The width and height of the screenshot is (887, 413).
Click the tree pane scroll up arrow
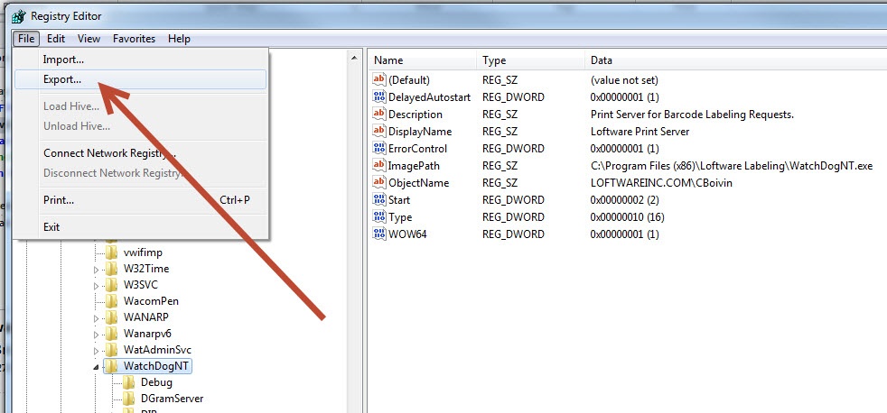(355, 58)
